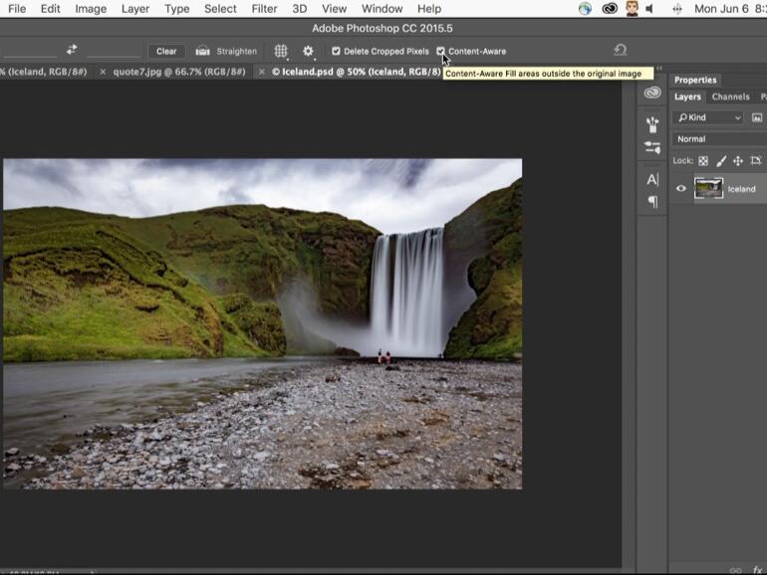Filter layers by pixel layers icon

[x=757, y=117]
